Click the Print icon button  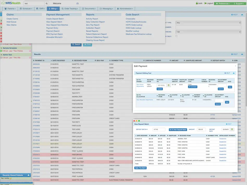[88, 44]
